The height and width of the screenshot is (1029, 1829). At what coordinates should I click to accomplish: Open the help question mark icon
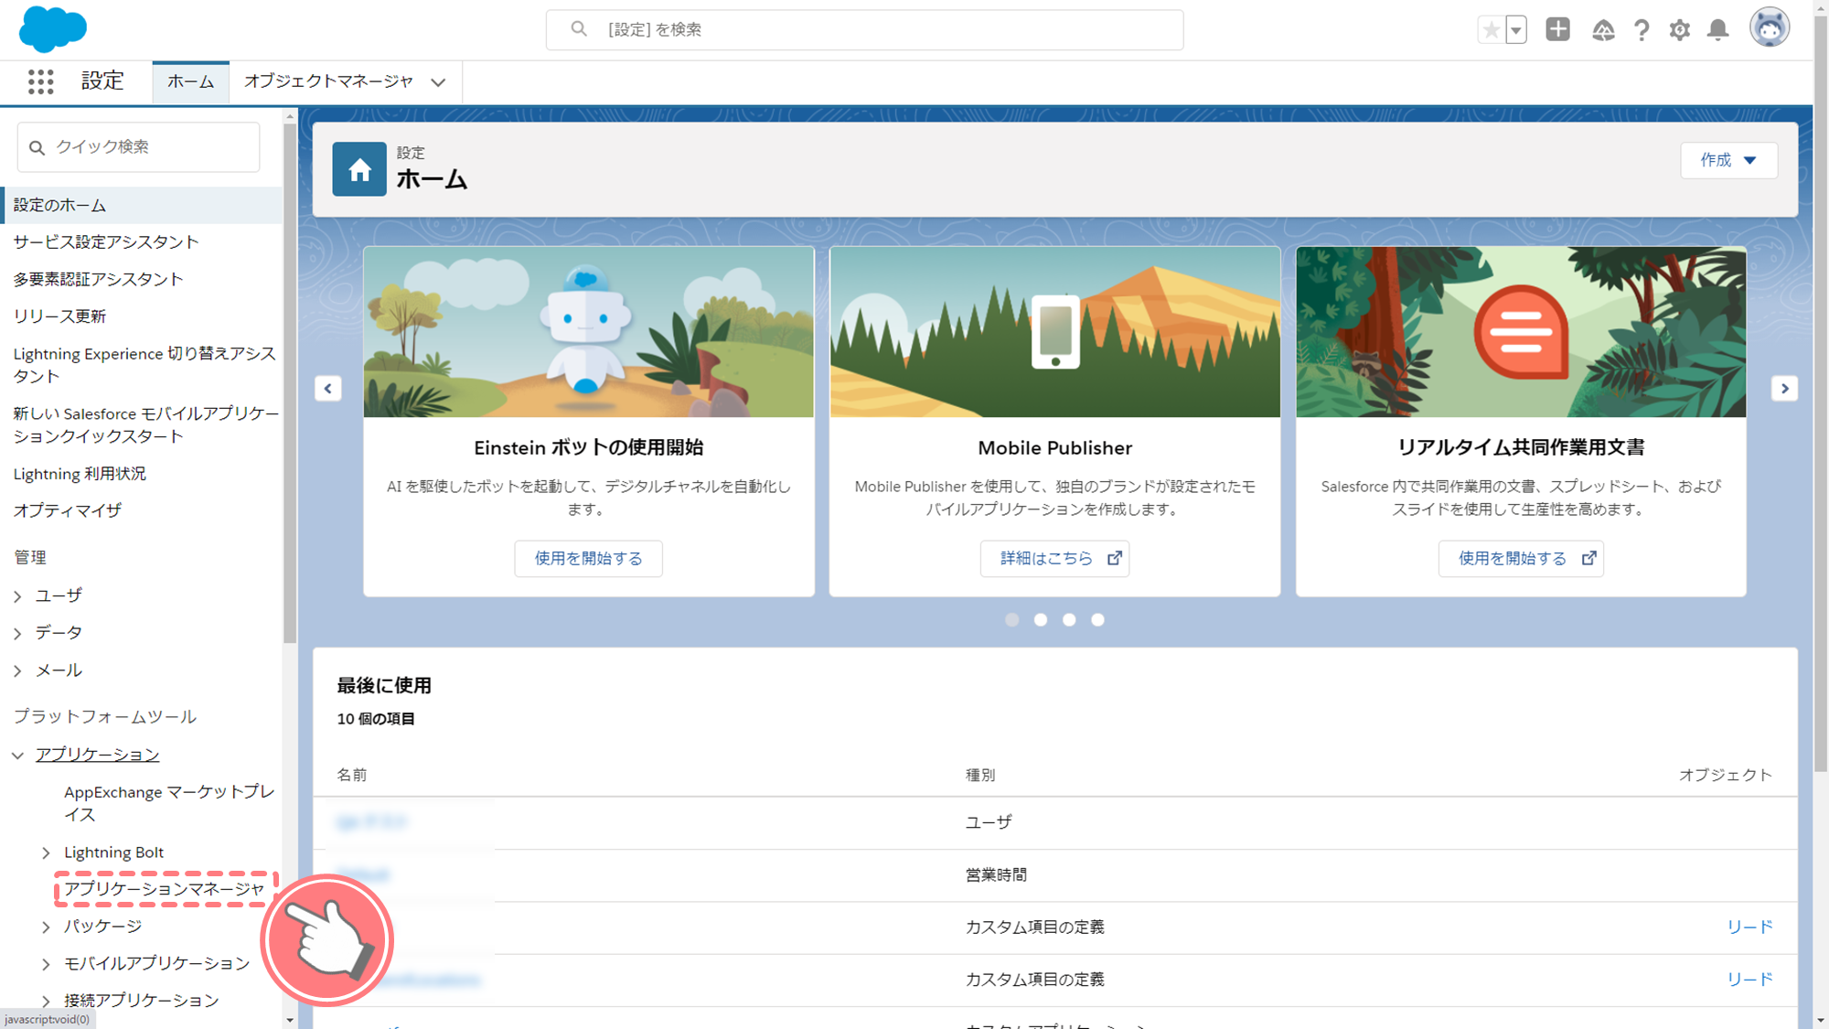tap(1642, 30)
